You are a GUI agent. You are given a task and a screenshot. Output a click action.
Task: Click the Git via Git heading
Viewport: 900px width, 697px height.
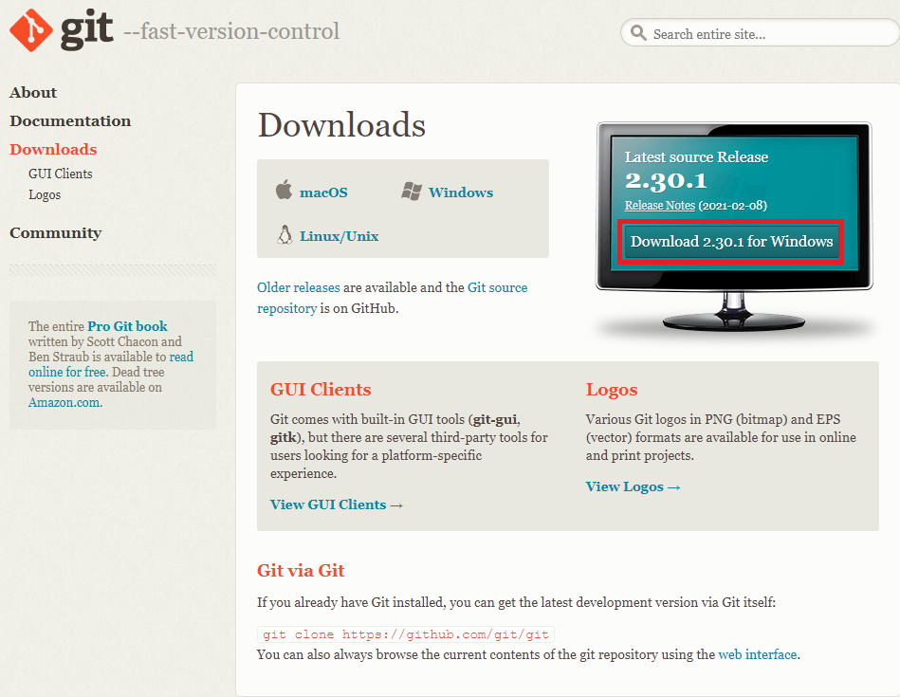(x=301, y=571)
